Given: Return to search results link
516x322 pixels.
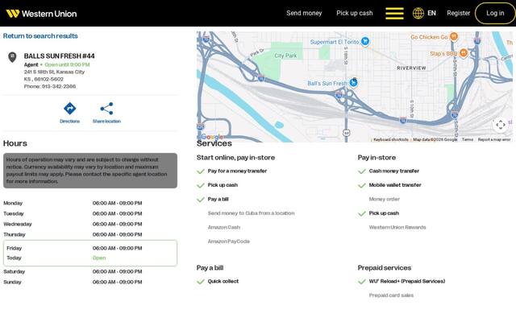Looking at the screenshot, I should click(x=40, y=35).
